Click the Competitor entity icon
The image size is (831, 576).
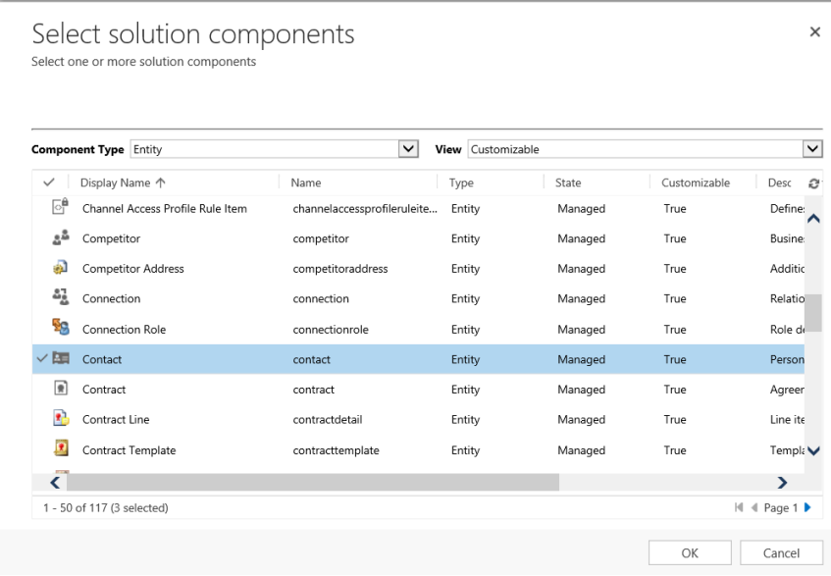(x=61, y=238)
